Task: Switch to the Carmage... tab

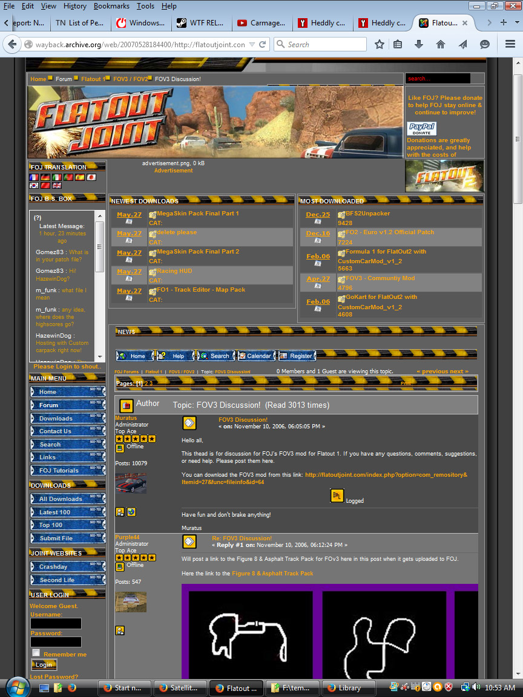Action: tap(262, 22)
